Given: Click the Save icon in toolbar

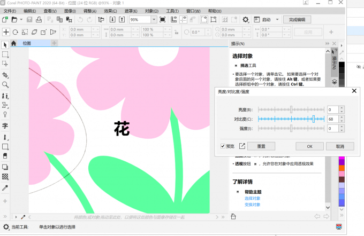Looking at the screenshot, I should point(29,20).
